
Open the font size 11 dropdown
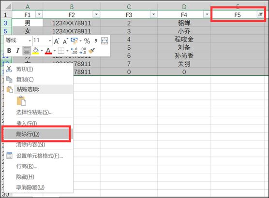tap(50, 41)
